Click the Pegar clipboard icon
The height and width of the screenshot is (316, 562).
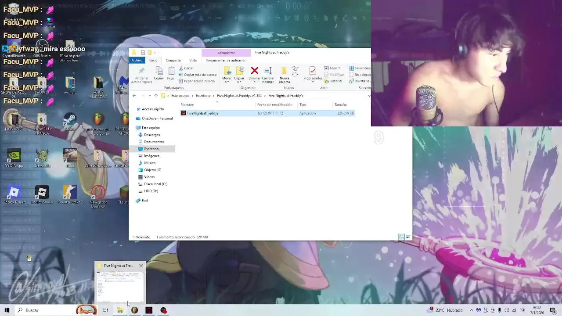[171, 72]
